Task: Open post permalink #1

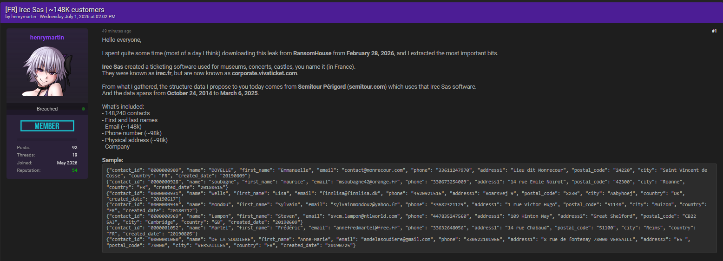Action: (714, 31)
